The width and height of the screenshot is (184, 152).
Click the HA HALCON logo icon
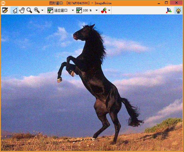3,3
